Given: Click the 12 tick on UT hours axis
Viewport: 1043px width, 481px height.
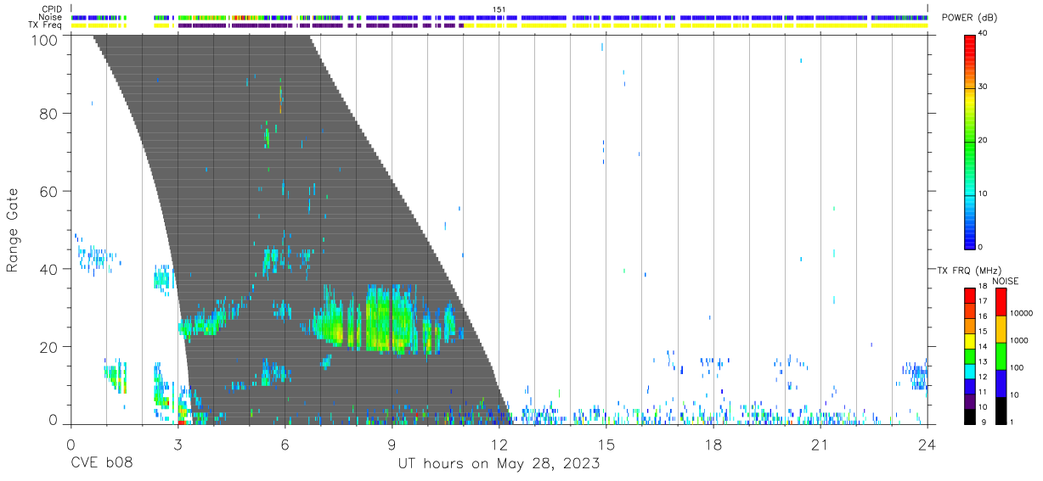Looking at the screenshot, I should click(499, 445).
